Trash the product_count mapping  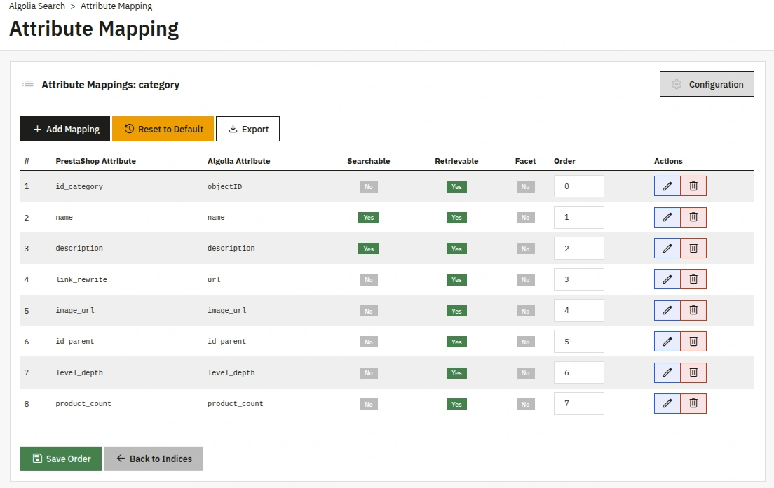693,403
